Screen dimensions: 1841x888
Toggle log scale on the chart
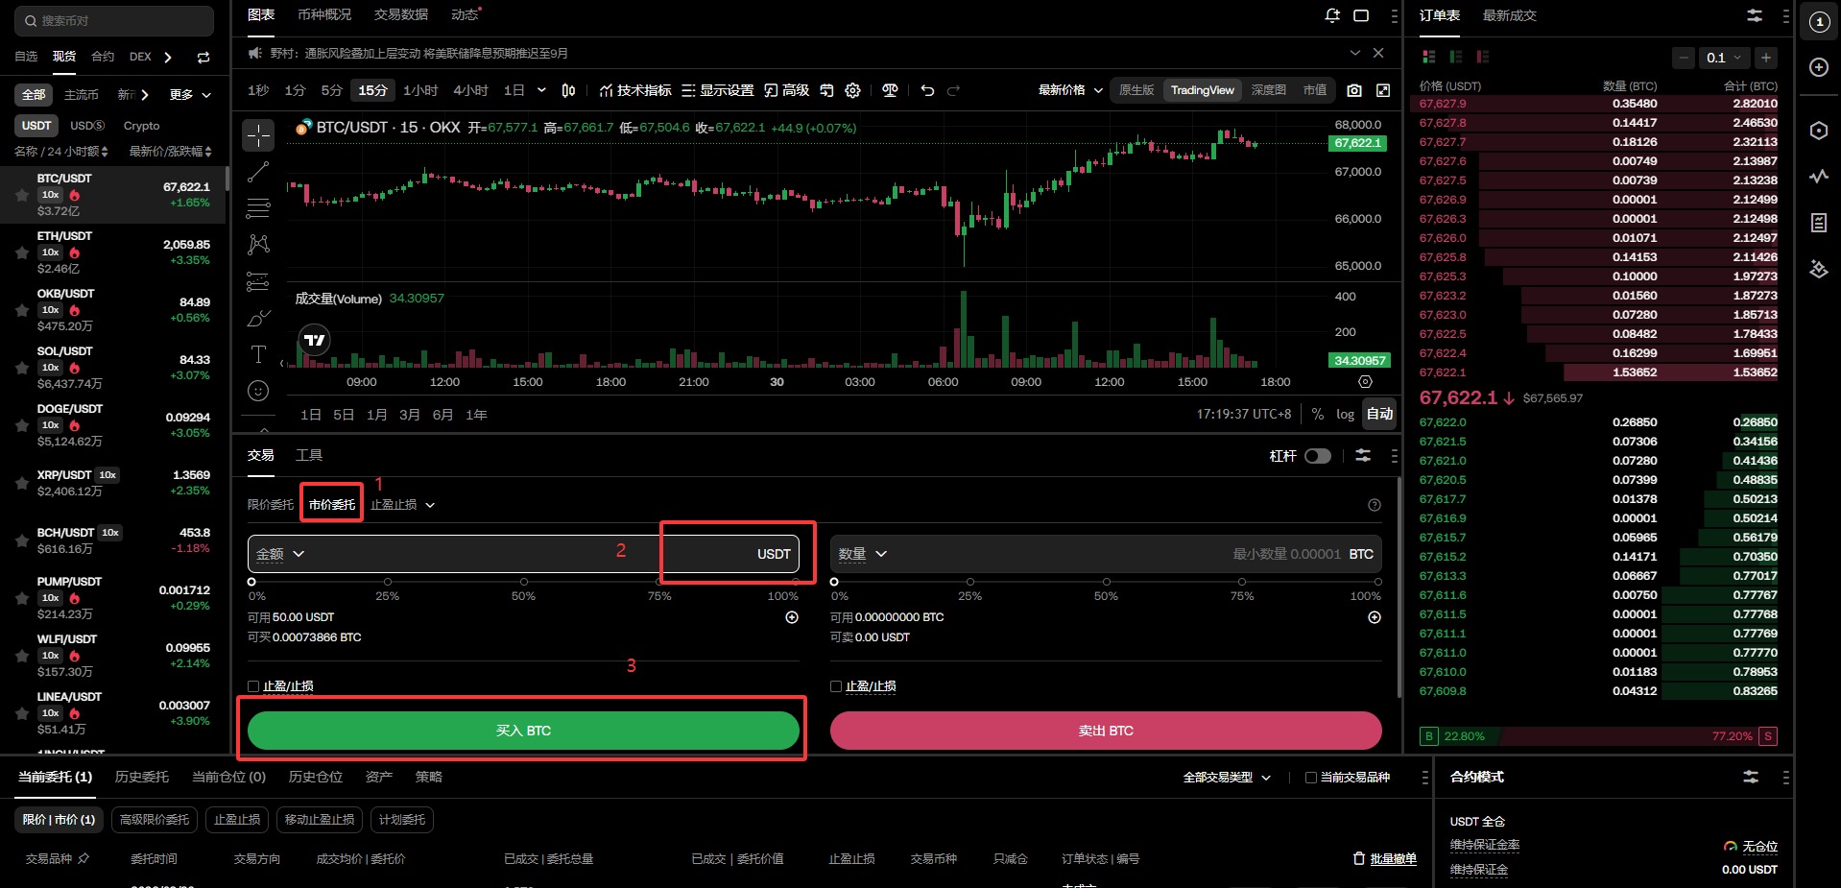[x=1345, y=414]
